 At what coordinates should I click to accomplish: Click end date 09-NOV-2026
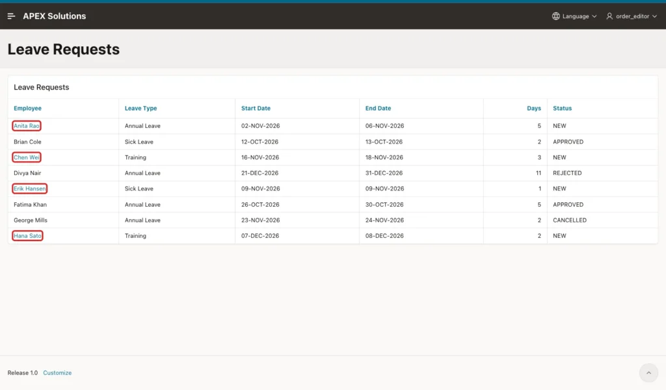coord(385,188)
